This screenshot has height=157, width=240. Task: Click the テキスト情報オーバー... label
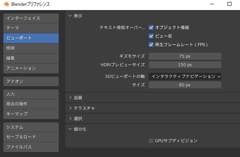[122, 28]
